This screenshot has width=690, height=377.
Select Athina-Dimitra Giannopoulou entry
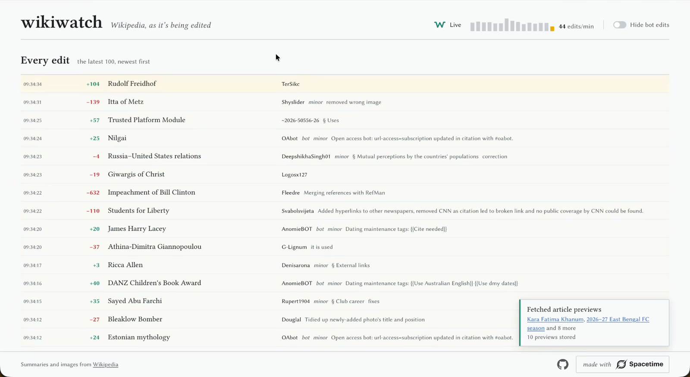click(x=154, y=246)
